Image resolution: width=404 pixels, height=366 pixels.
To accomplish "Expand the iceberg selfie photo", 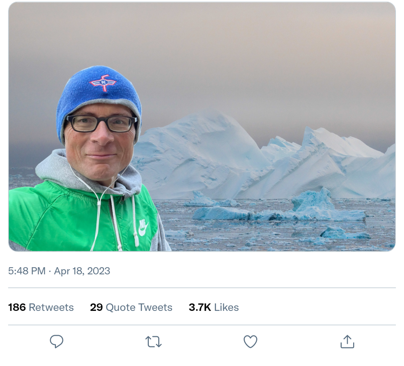I will pyautogui.click(x=202, y=127).
